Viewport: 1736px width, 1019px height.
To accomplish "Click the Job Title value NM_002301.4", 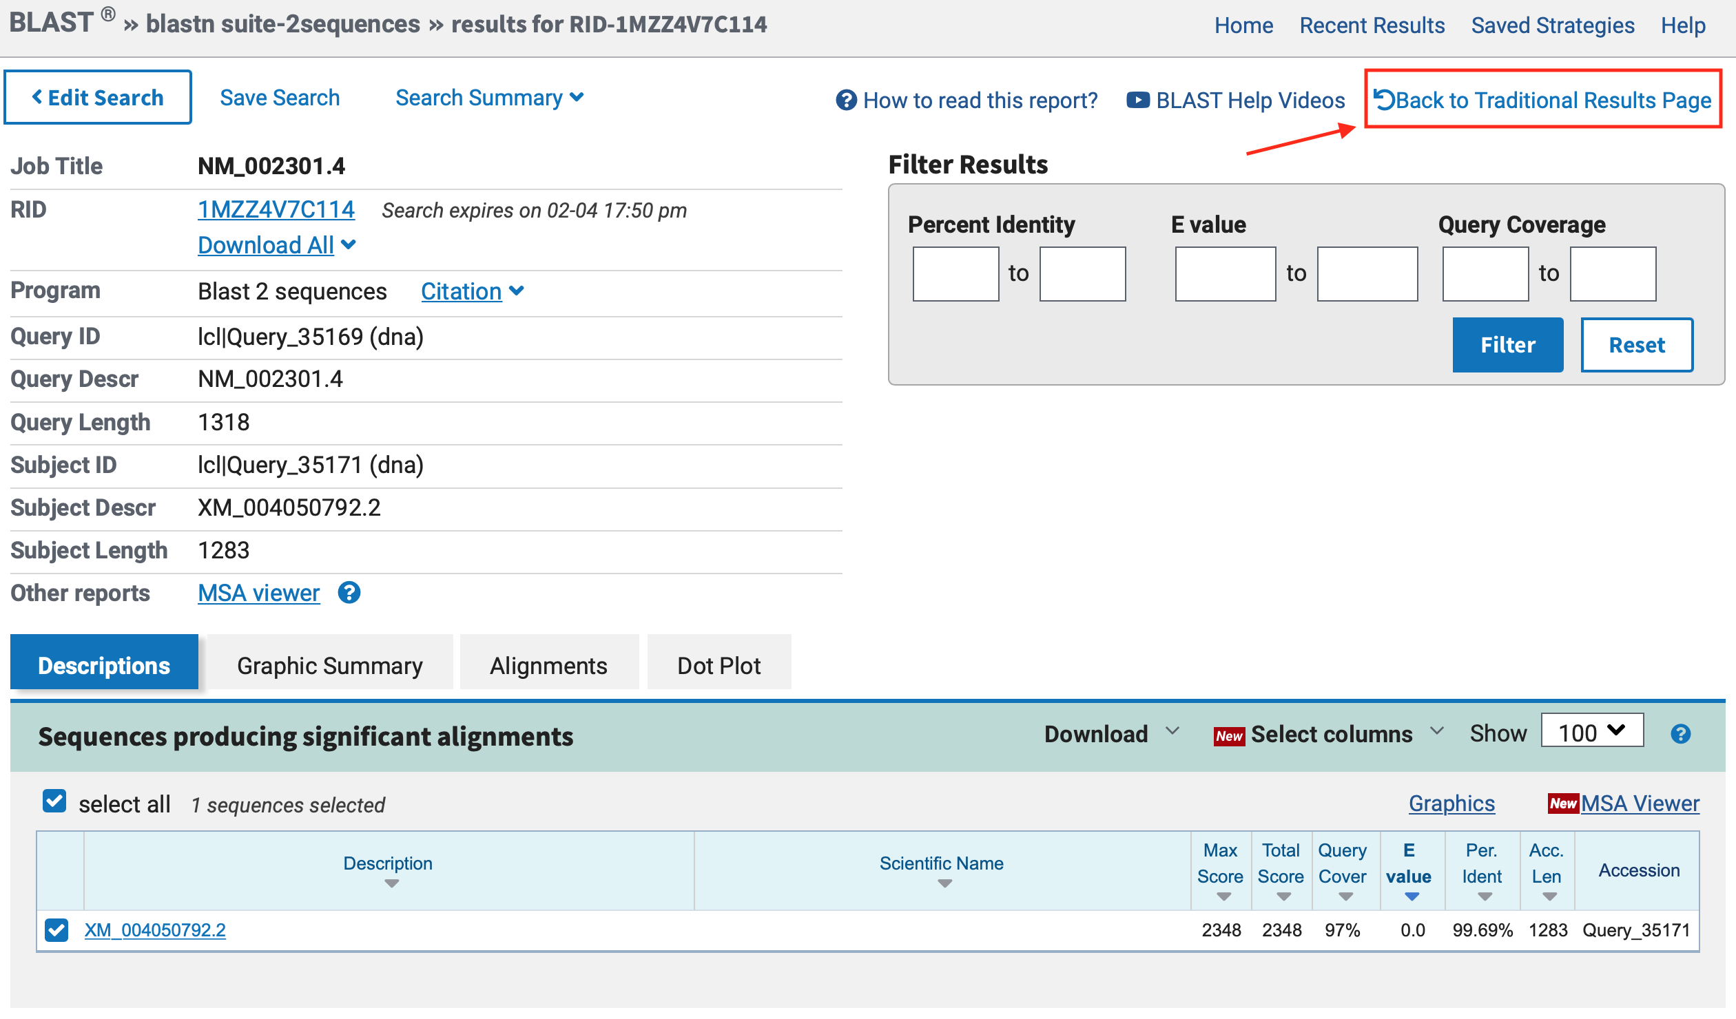I will click(x=271, y=167).
